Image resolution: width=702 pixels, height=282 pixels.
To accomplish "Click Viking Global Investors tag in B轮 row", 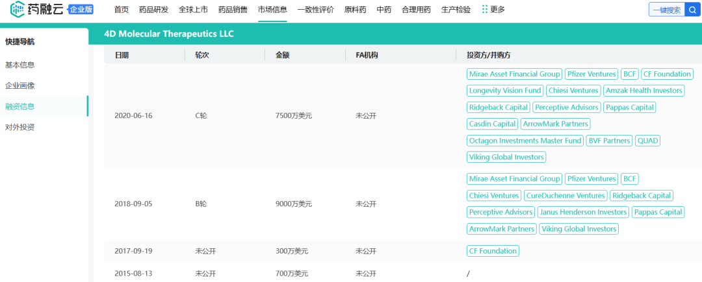I will point(579,229).
